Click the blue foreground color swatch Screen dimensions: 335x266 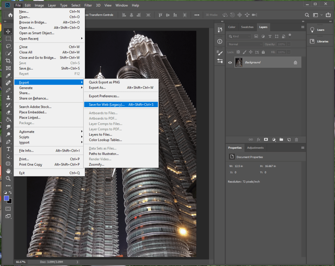click(7, 198)
